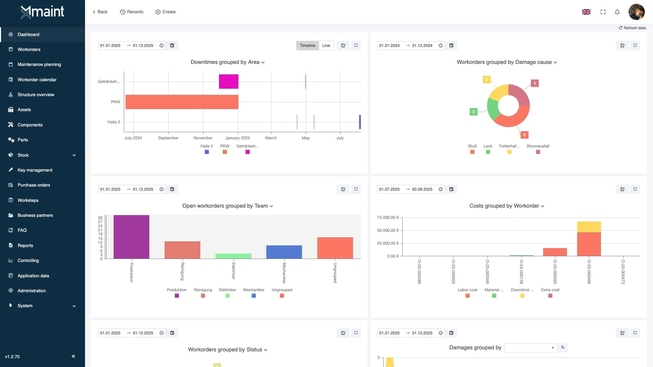This screenshot has width=653, height=367.
Task: Enter fullscreen mode via top bar icon
Action: (x=603, y=12)
